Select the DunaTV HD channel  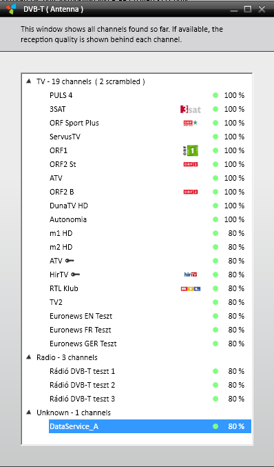tap(150, 206)
